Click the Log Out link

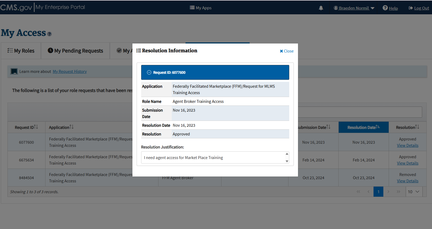[x=422, y=8]
